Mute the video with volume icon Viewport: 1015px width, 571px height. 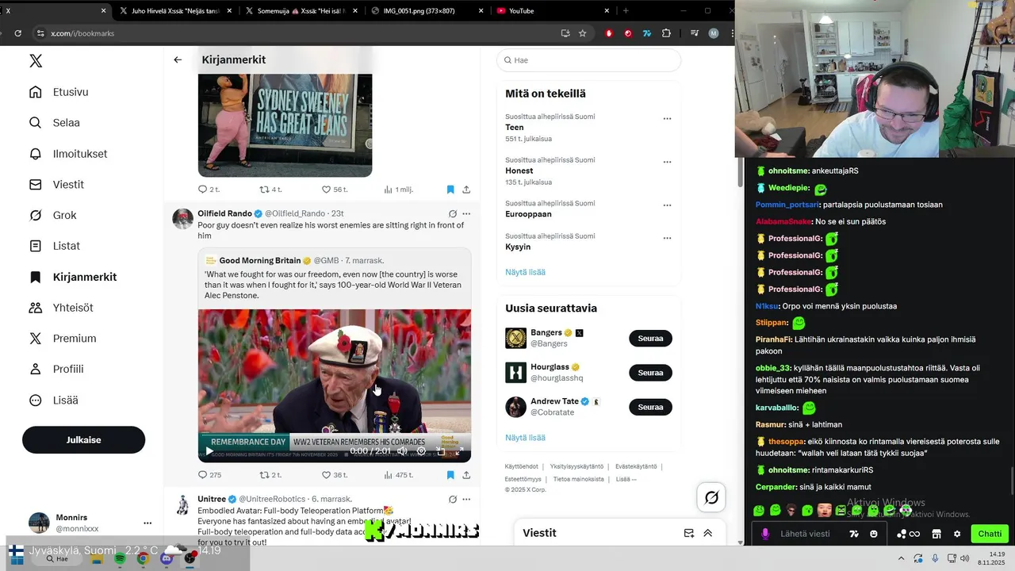pyautogui.click(x=402, y=451)
